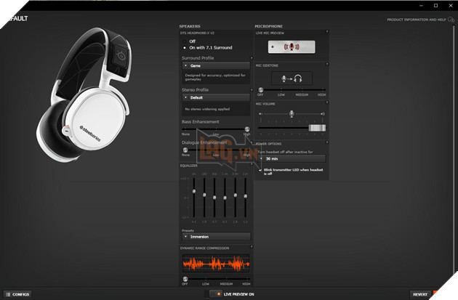Open help for Mic Sidetone

pyautogui.click(x=327, y=64)
